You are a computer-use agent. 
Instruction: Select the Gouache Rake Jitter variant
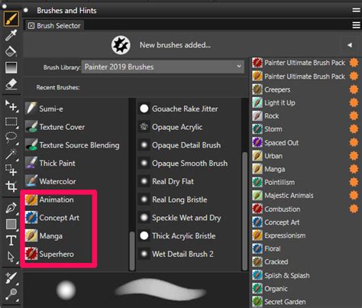pyautogui.click(x=189, y=109)
